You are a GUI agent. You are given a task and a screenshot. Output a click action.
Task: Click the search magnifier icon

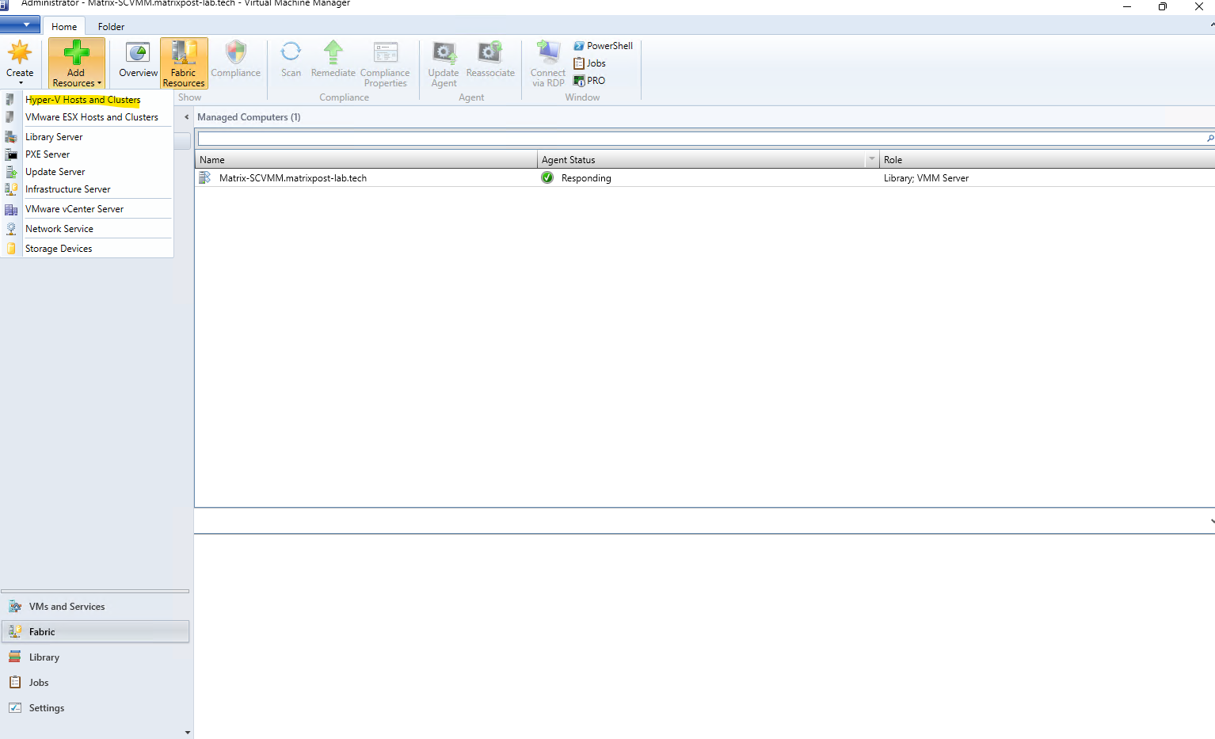[1210, 139]
